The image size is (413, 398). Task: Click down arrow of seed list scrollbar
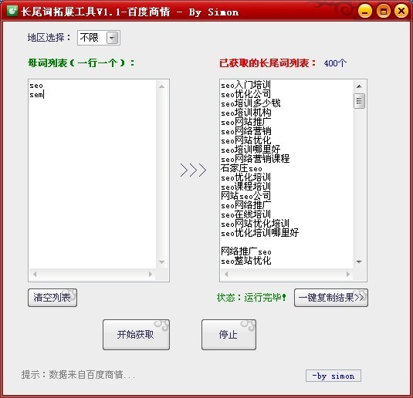[x=161, y=262]
